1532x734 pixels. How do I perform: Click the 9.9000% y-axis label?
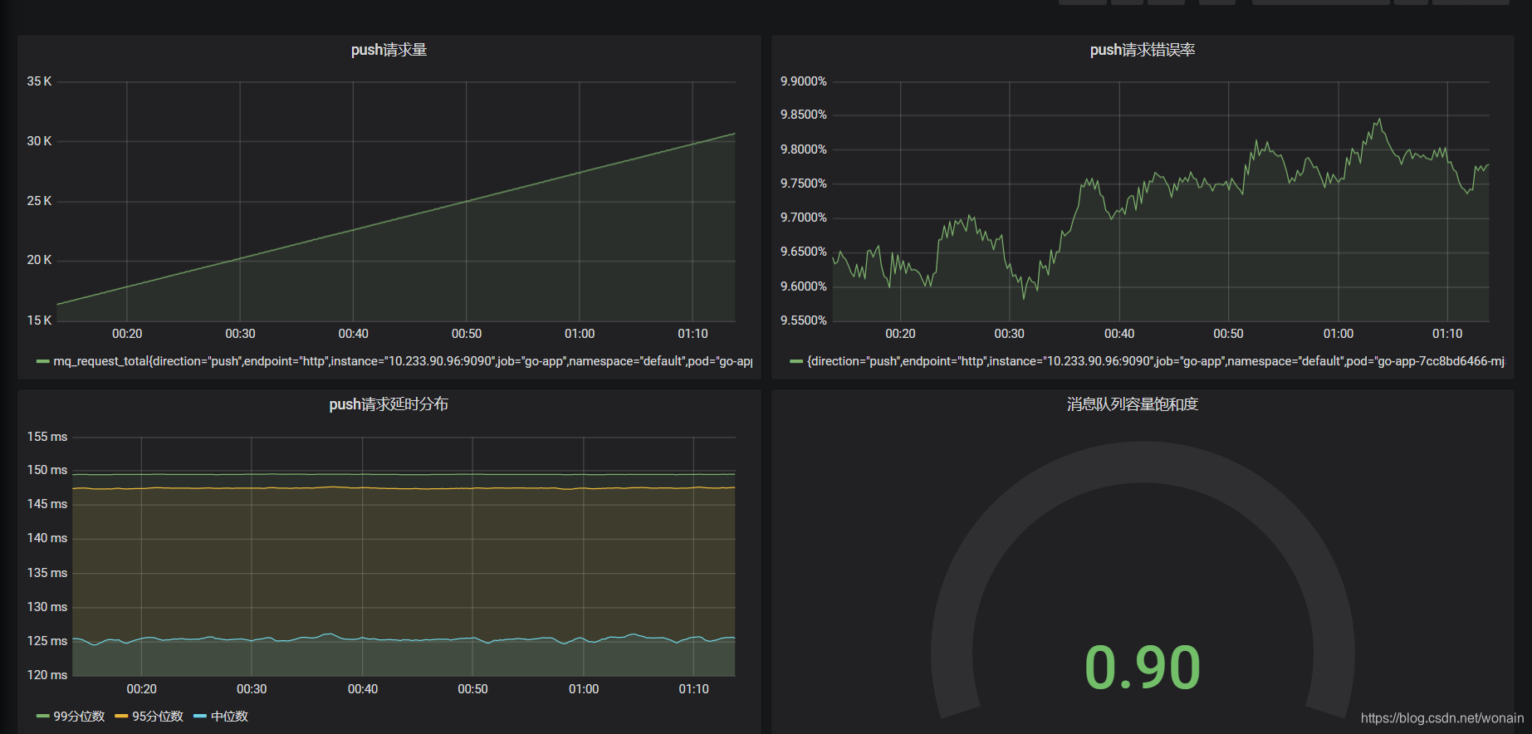(x=804, y=81)
